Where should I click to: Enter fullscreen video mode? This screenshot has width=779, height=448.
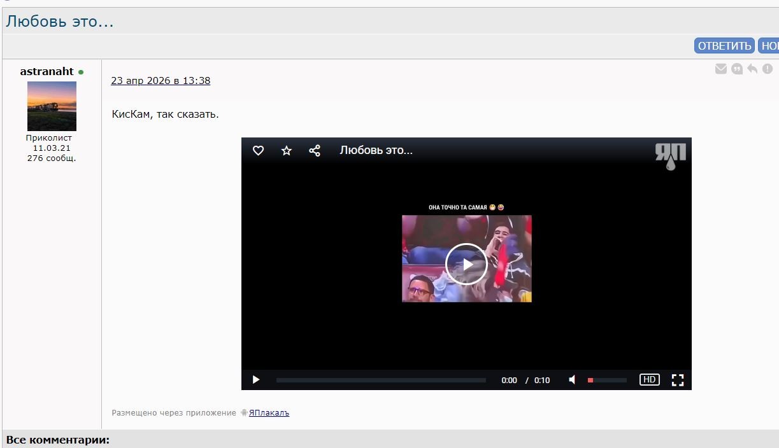(x=678, y=380)
